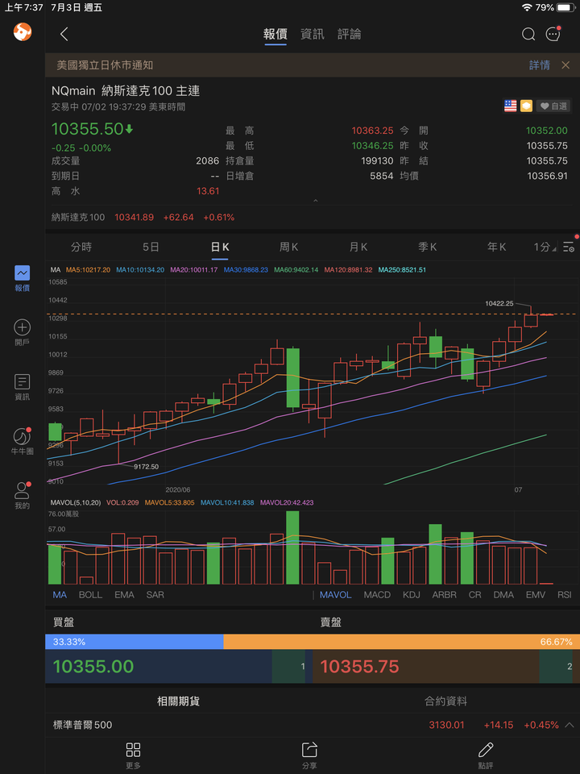Tap the 9172.50 low label on chart
This screenshot has width=580, height=774.
click(x=146, y=467)
